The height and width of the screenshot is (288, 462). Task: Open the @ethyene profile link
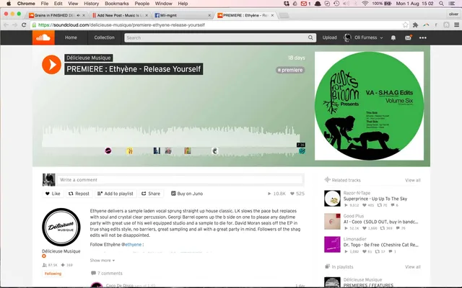[x=132, y=245]
